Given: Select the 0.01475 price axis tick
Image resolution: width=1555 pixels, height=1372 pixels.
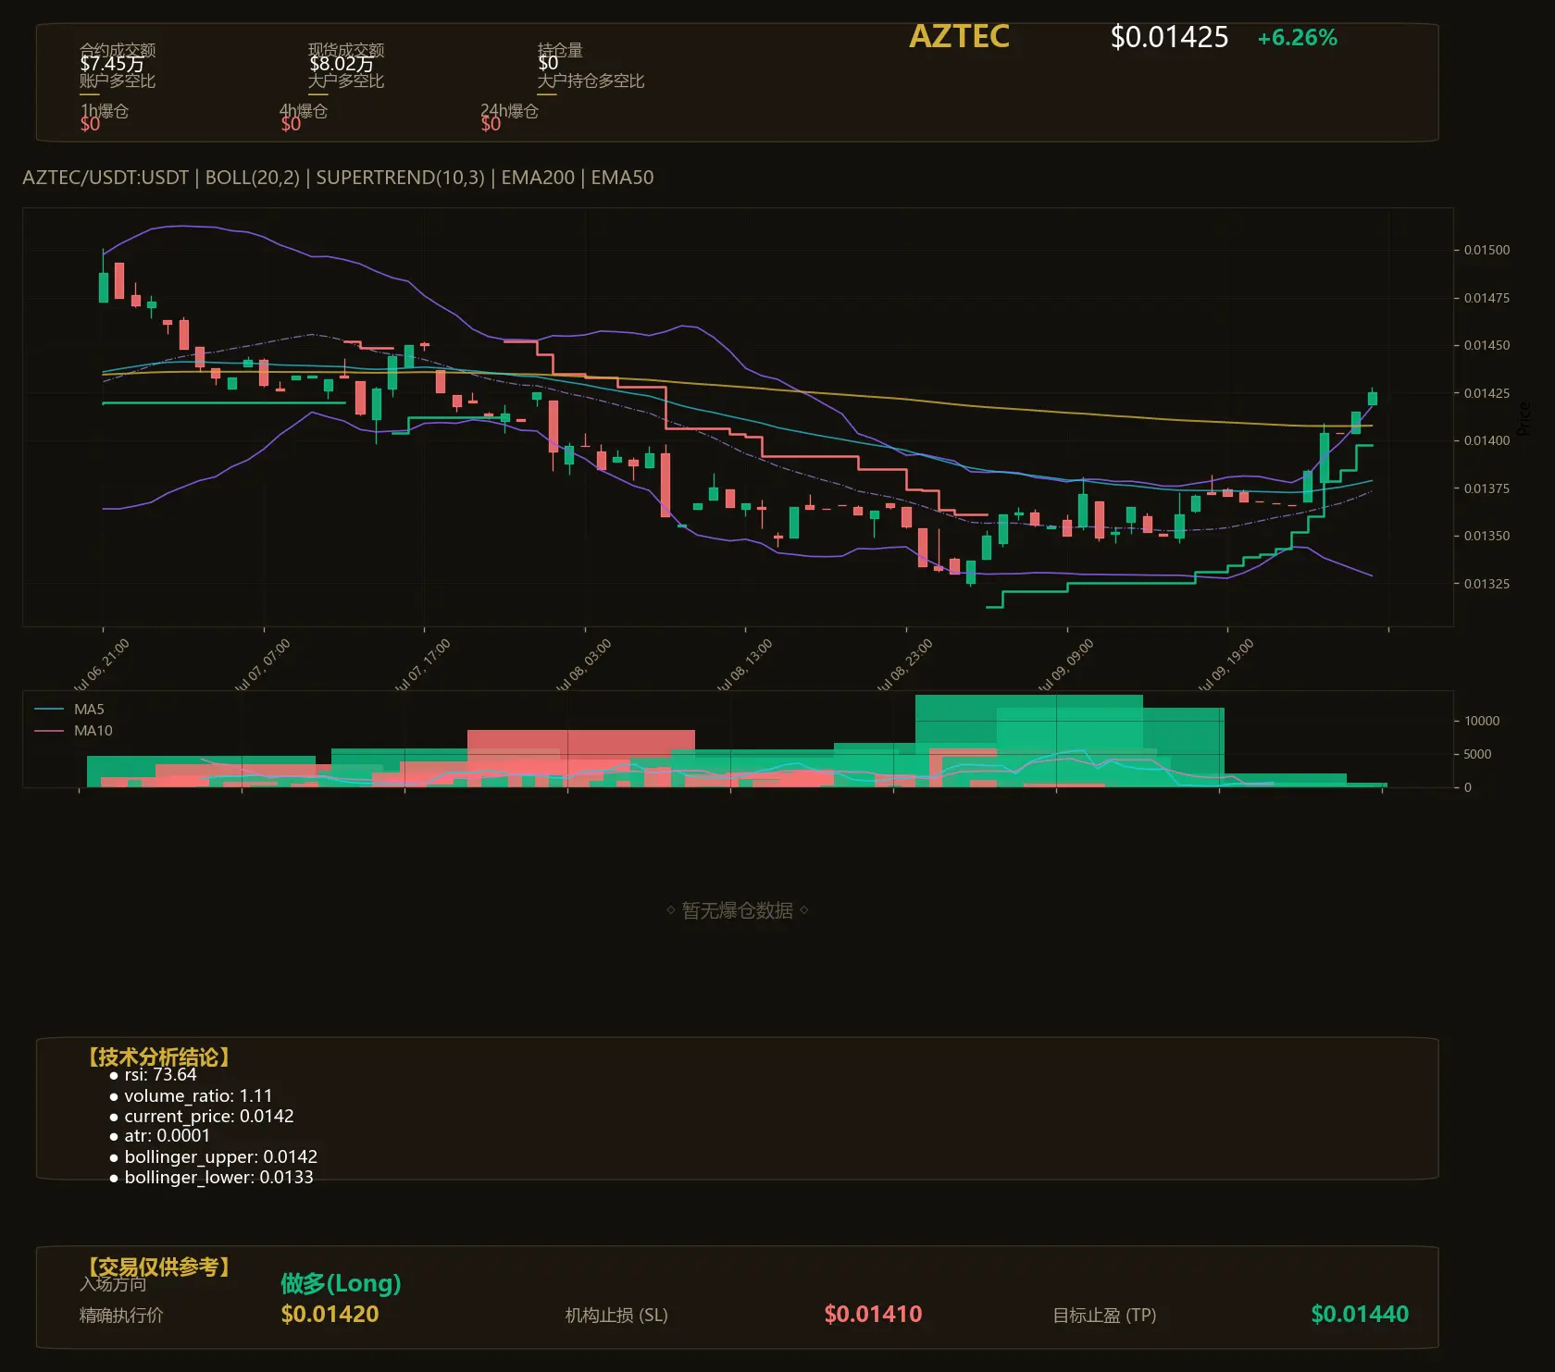Looking at the screenshot, I should tap(1487, 298).
